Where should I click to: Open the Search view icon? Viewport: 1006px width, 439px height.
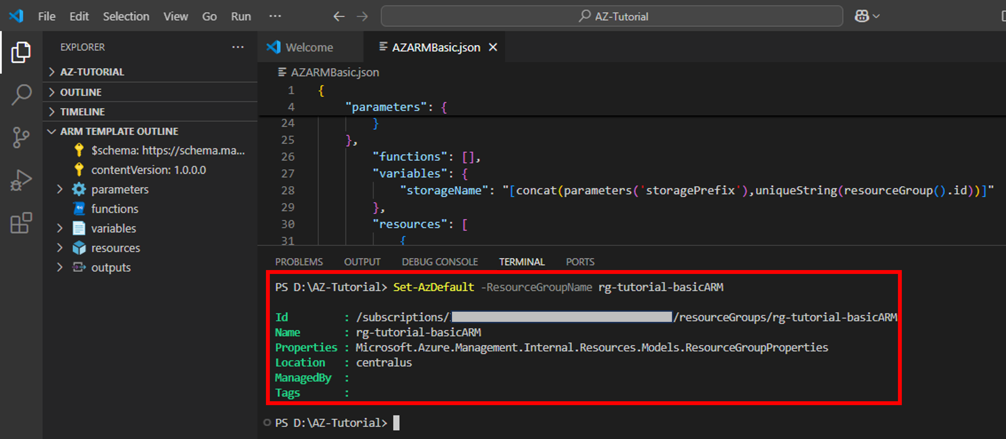(x=21, y=95)
